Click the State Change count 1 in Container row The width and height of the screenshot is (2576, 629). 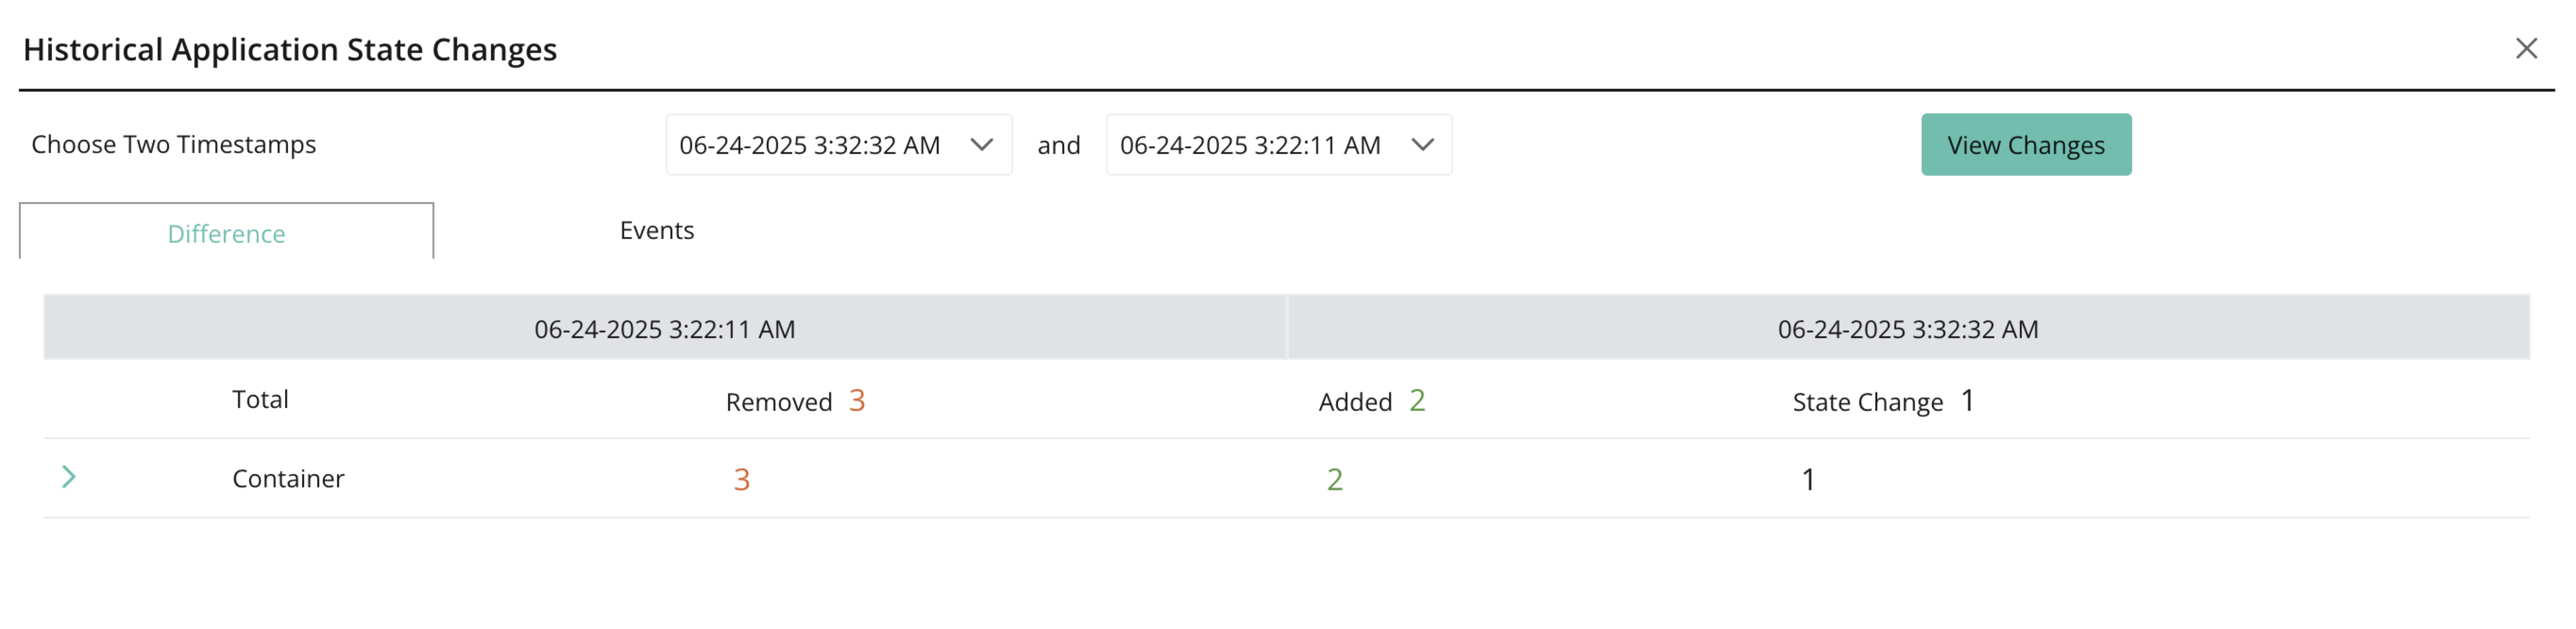[x=1808, y=480]
